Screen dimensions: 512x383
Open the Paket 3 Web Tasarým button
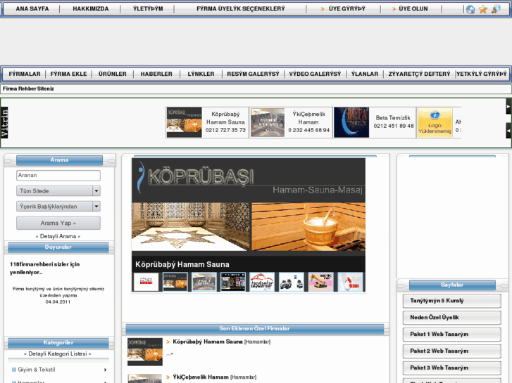click(x=451, y=368)
